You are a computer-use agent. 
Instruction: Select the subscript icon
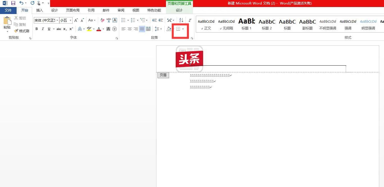(65, 29)
